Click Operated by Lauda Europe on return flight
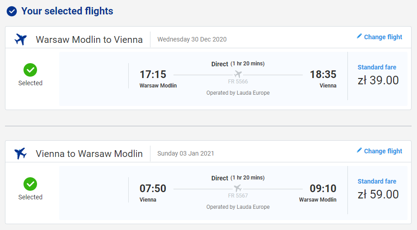The height and width of the screenshot is (230, 417). coord(238,207)
